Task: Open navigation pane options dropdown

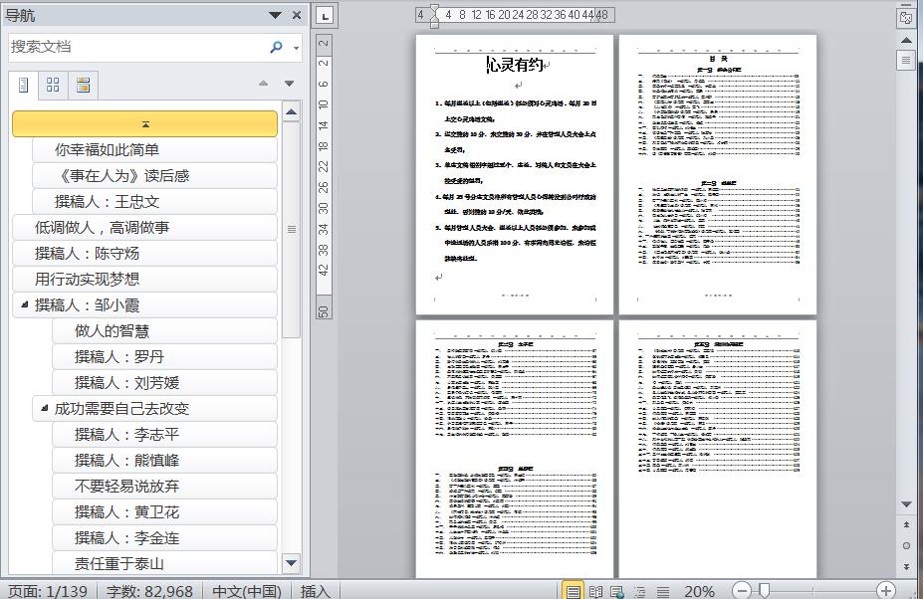Action: [x=275, y=15]
